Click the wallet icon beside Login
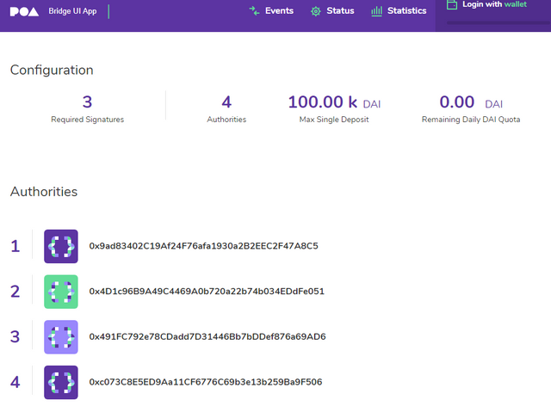 452,5
